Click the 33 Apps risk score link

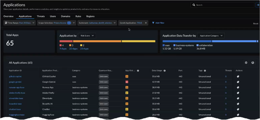[73, 49]
